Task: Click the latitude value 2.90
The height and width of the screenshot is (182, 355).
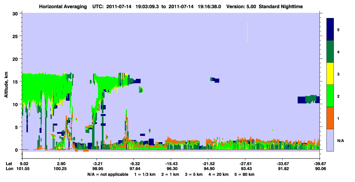Action: [61, 164]
